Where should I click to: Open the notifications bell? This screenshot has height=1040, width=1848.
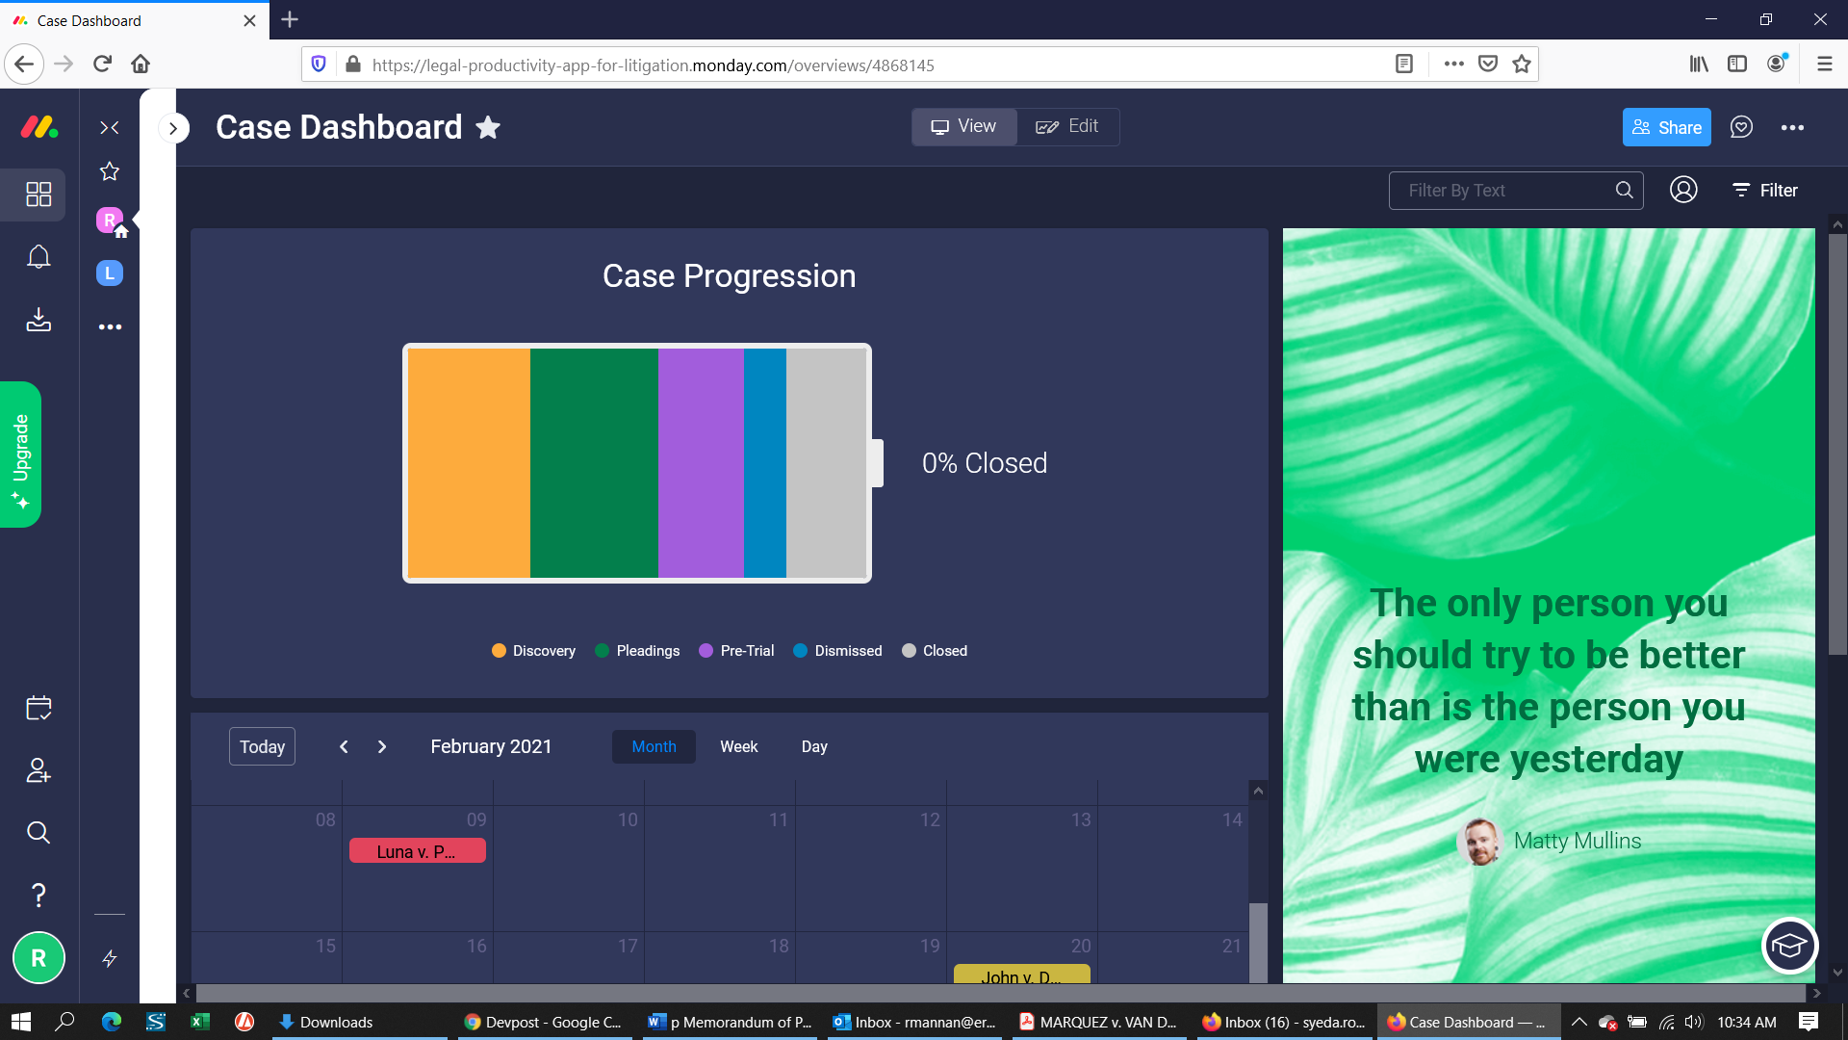(x=38, y=257)
